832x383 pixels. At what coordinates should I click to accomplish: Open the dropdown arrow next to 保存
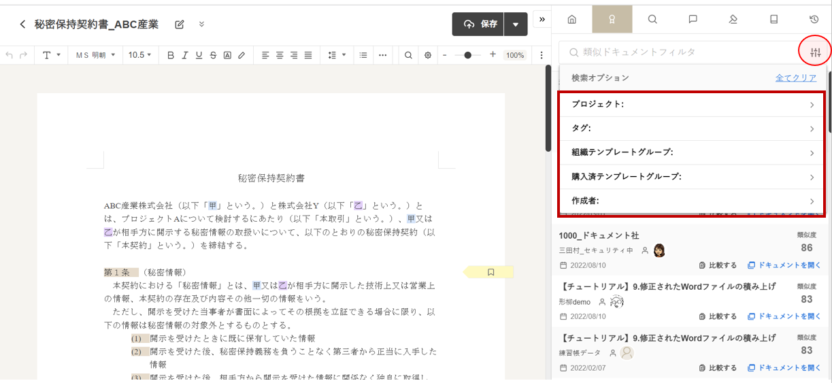pos(516,24)
